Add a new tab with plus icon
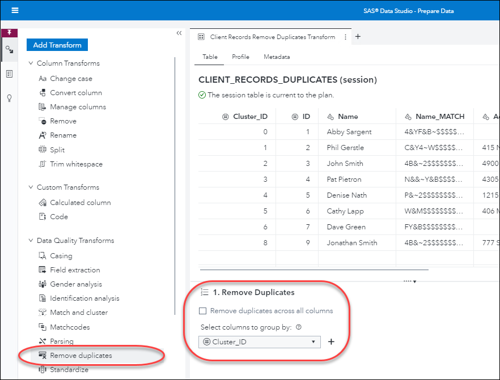The image size is (500, 380). 358,37
